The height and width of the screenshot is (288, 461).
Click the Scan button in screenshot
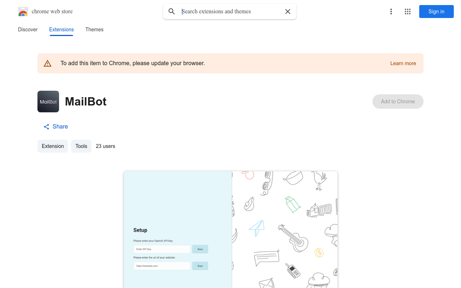200,266
